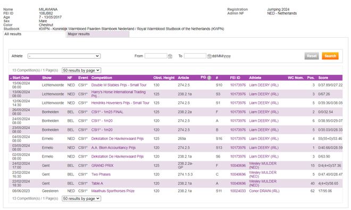Viewport: 351px width, 210px height.
Task: Select top '13 Competition(s) / 1 Page(s)' text
Action: coord(35,71)
